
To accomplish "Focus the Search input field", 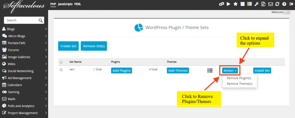I will click(x=24, y=20).
